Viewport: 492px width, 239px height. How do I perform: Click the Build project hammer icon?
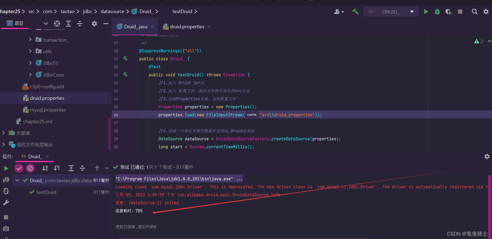(x=355, y=11)
